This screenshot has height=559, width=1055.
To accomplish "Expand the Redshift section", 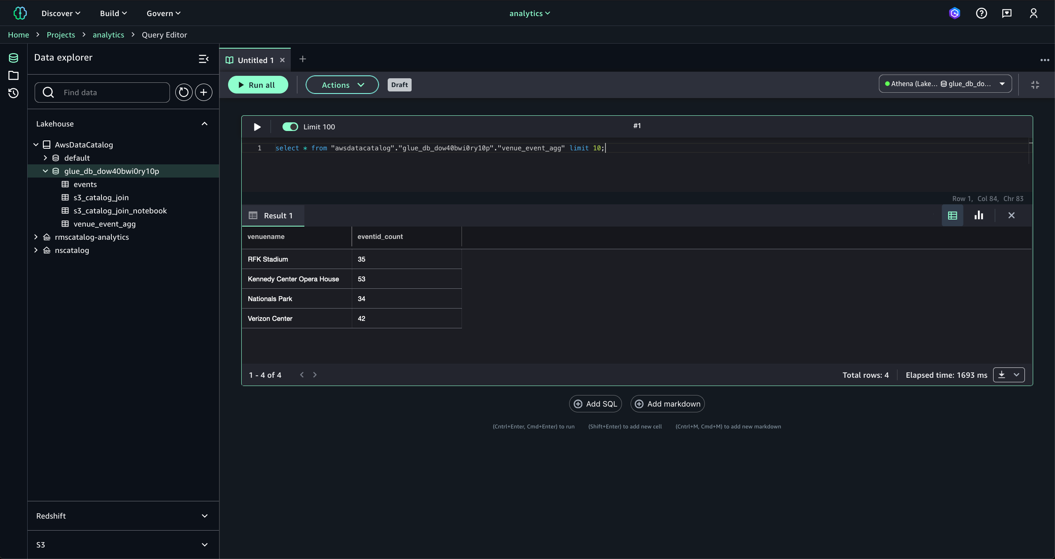I will point(204,516).
